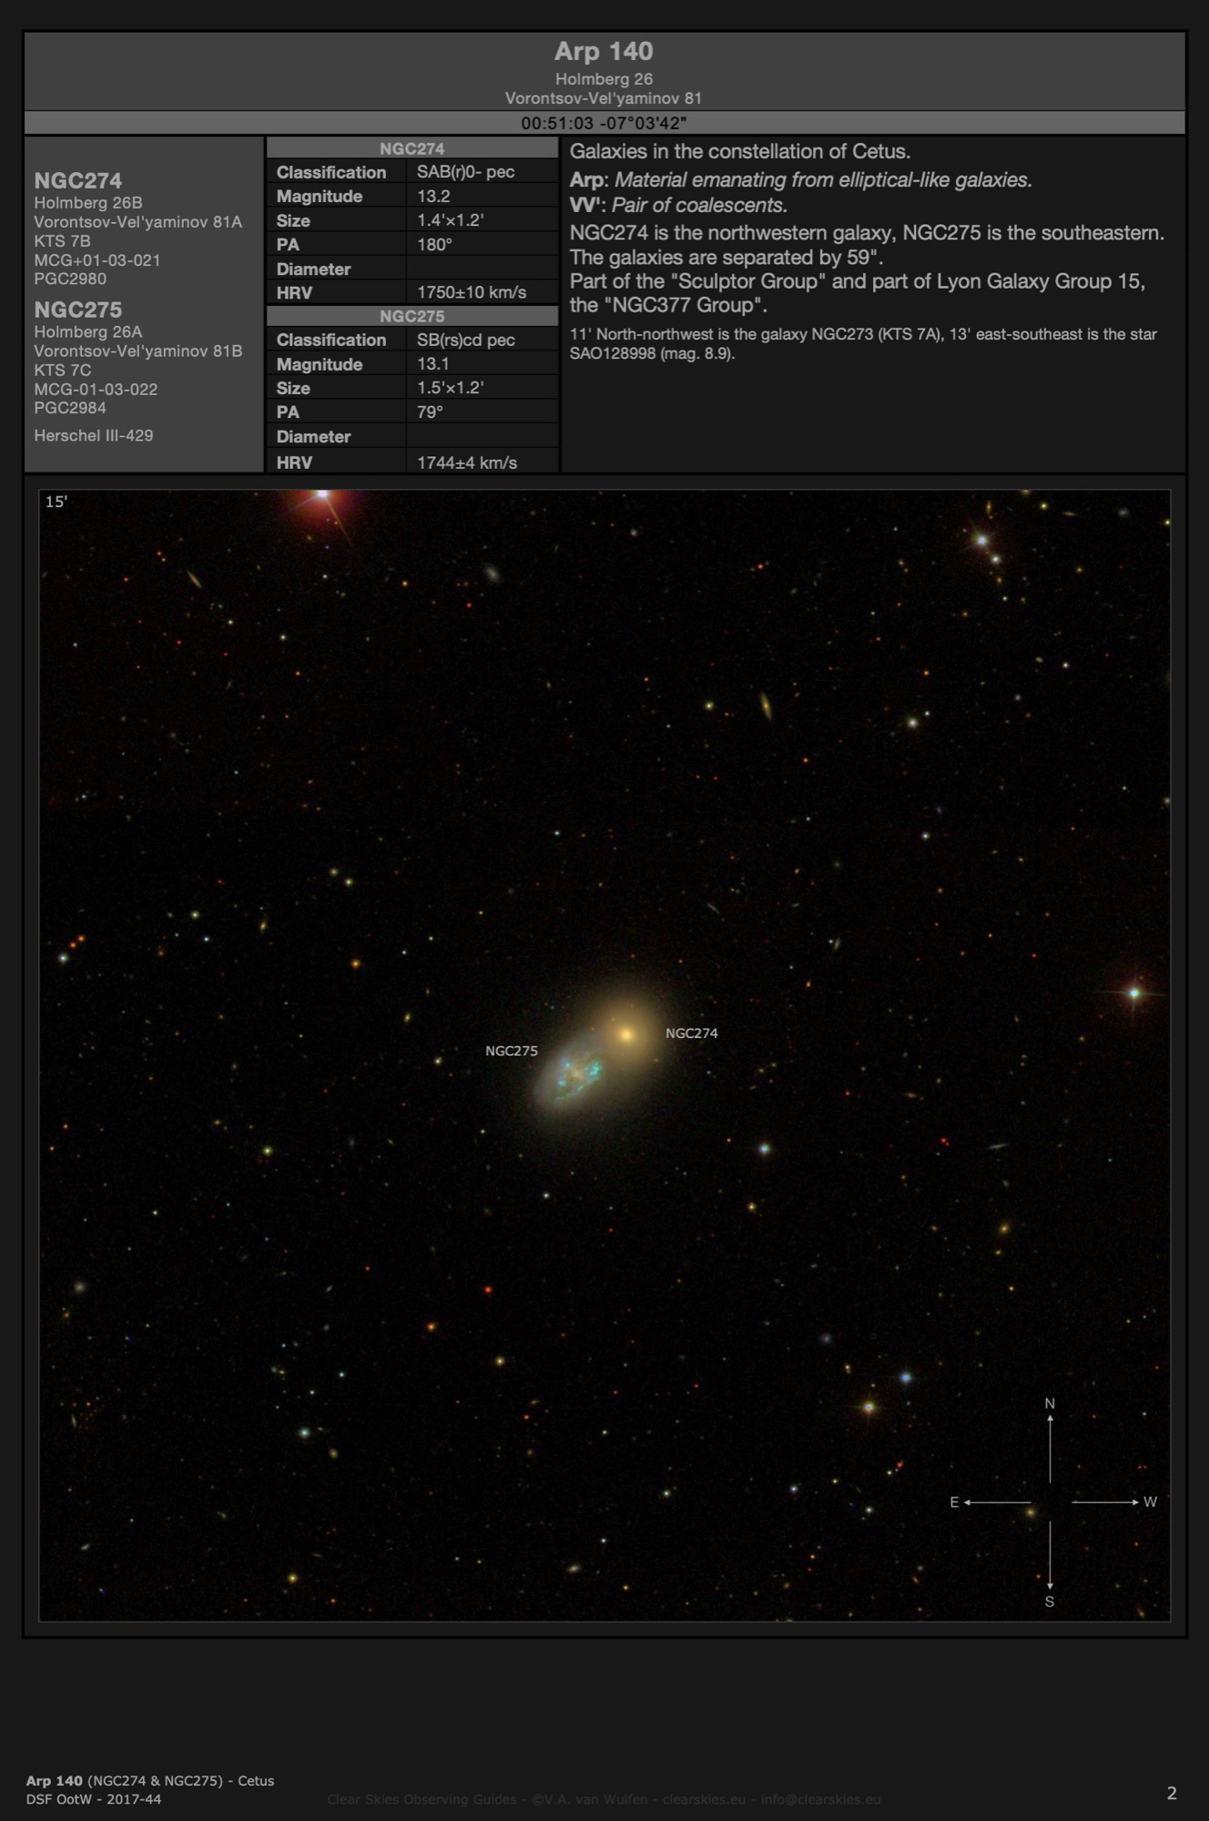Select the NGC275 HRV value 1744±4 km/s

pos(466,463)
